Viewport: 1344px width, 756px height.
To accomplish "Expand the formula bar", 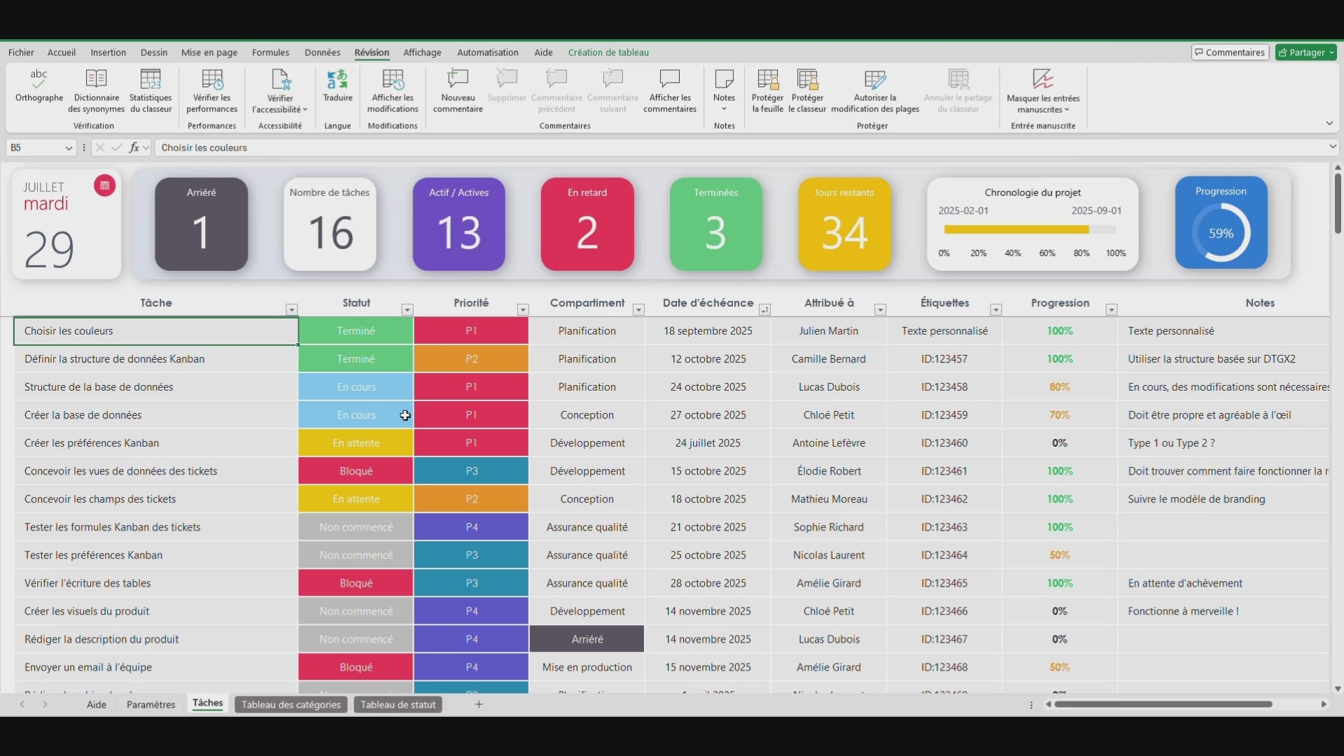I will (1332, 147).
